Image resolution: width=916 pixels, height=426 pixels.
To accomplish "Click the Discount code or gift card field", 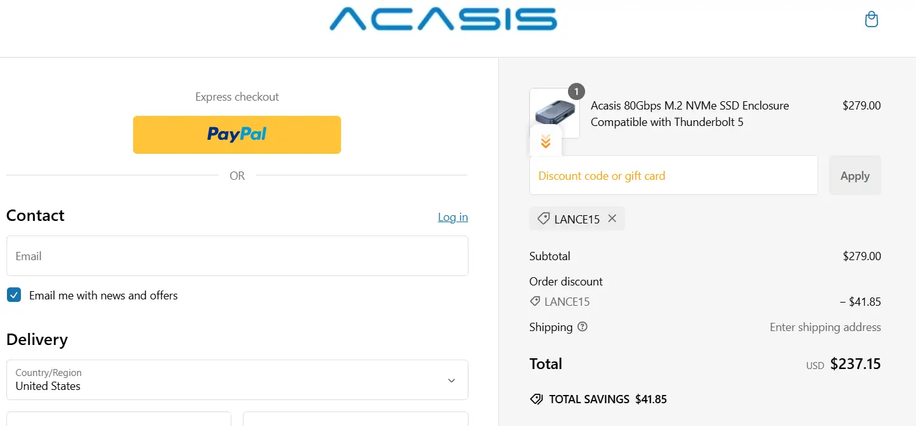I will tap(673, 175).
